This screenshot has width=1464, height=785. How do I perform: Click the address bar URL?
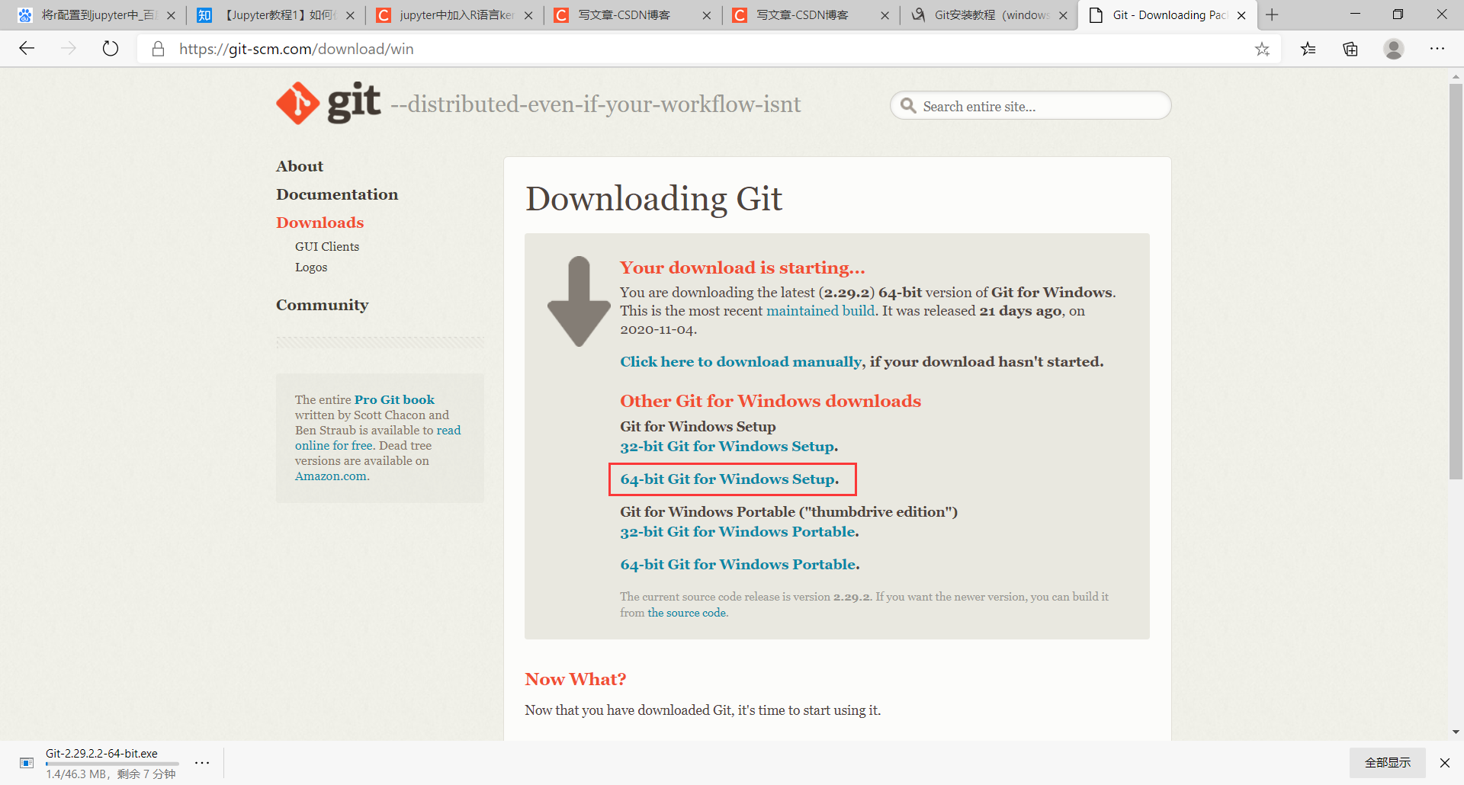tap(297, 49)
